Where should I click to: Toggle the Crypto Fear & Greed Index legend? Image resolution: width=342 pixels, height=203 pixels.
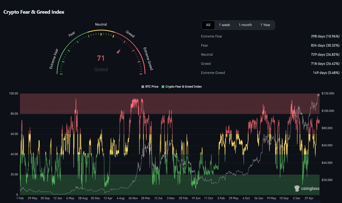click(x=182, y=87)
